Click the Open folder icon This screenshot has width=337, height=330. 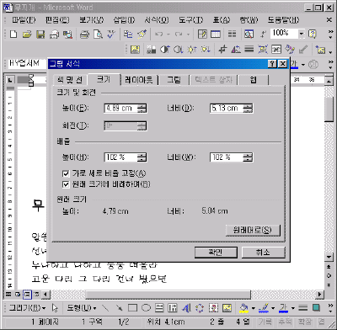27,35
